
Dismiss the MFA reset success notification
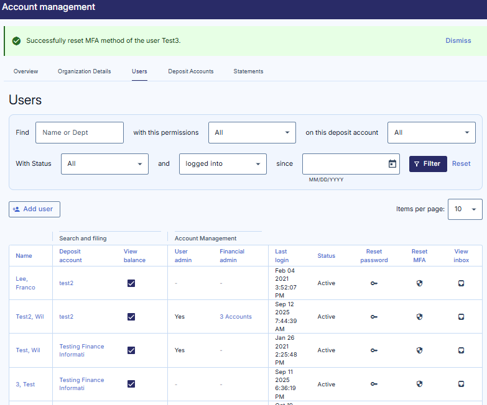coord(458,40)
